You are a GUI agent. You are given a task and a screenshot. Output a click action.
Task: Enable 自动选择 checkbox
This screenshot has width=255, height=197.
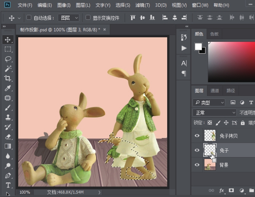pyautogui.click(x=29, y=17)
